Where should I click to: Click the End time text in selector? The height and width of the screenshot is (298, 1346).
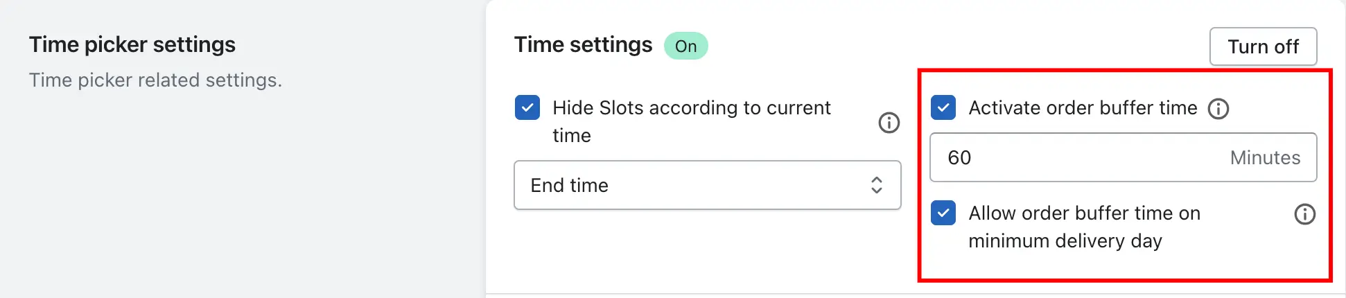coord(569,185)
